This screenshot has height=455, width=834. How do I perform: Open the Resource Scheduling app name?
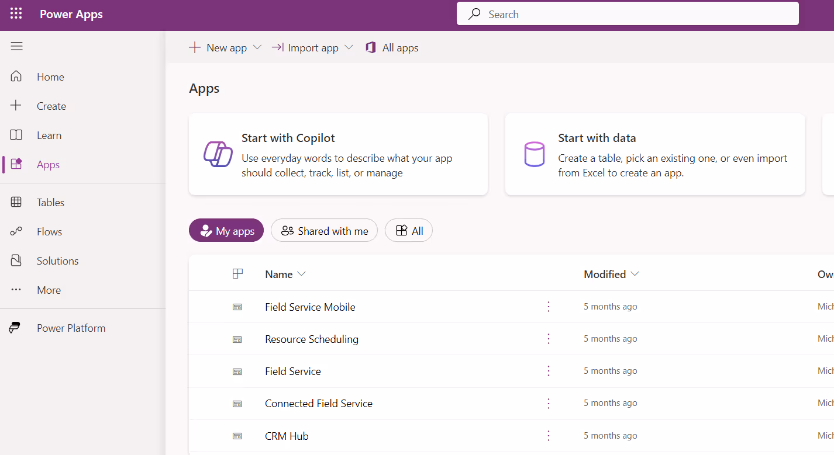click(x=312, y=339)
